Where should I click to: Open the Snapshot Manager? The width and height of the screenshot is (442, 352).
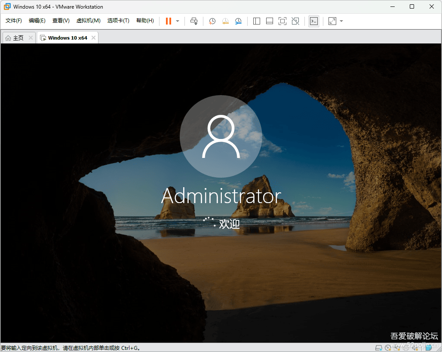coord(239,21)
